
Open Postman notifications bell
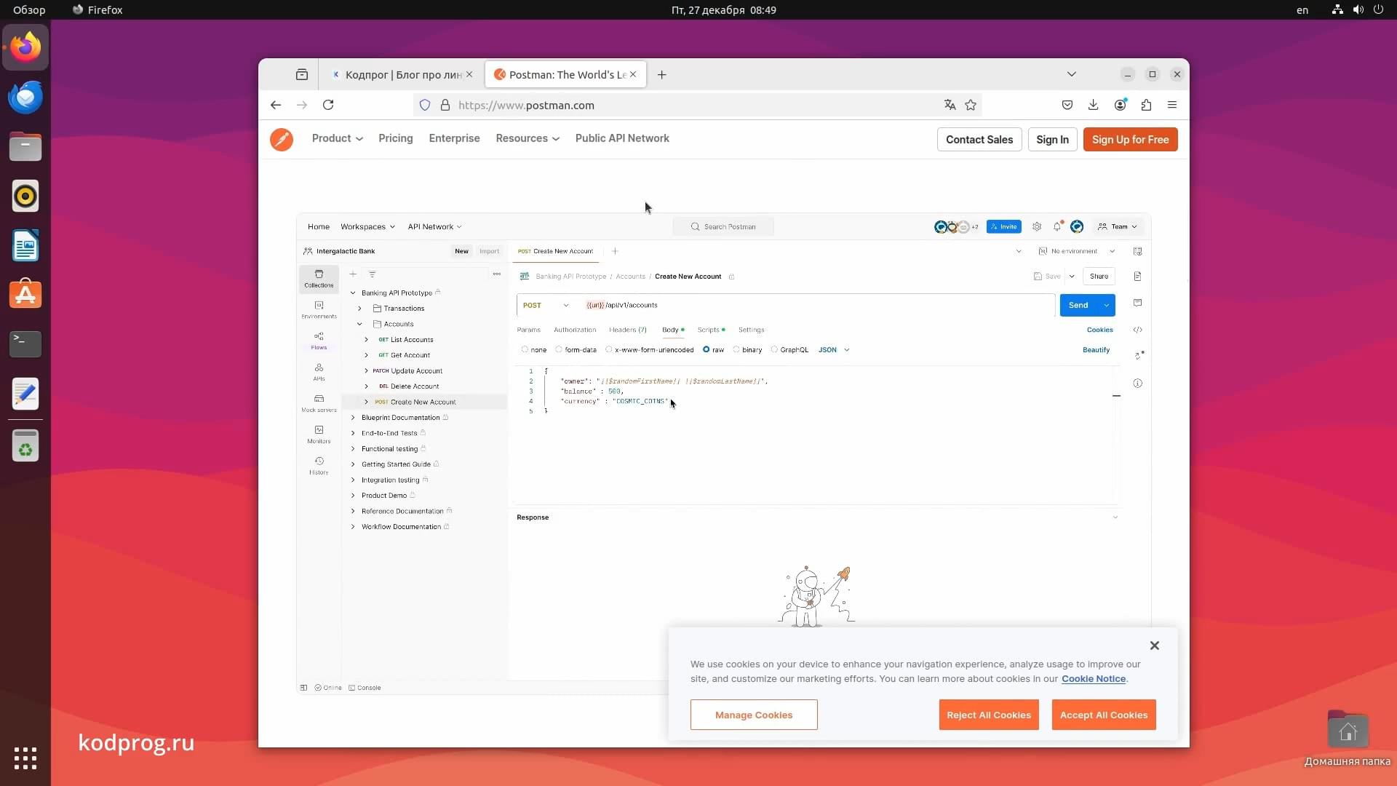click(x=1057, y=227)
